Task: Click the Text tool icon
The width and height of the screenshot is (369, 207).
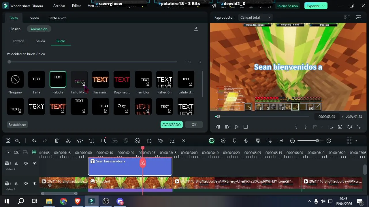Action: (92, 141)
